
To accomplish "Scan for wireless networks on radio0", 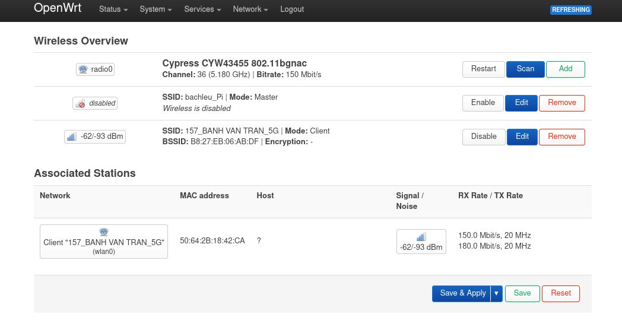I will (x=525, y=69).
